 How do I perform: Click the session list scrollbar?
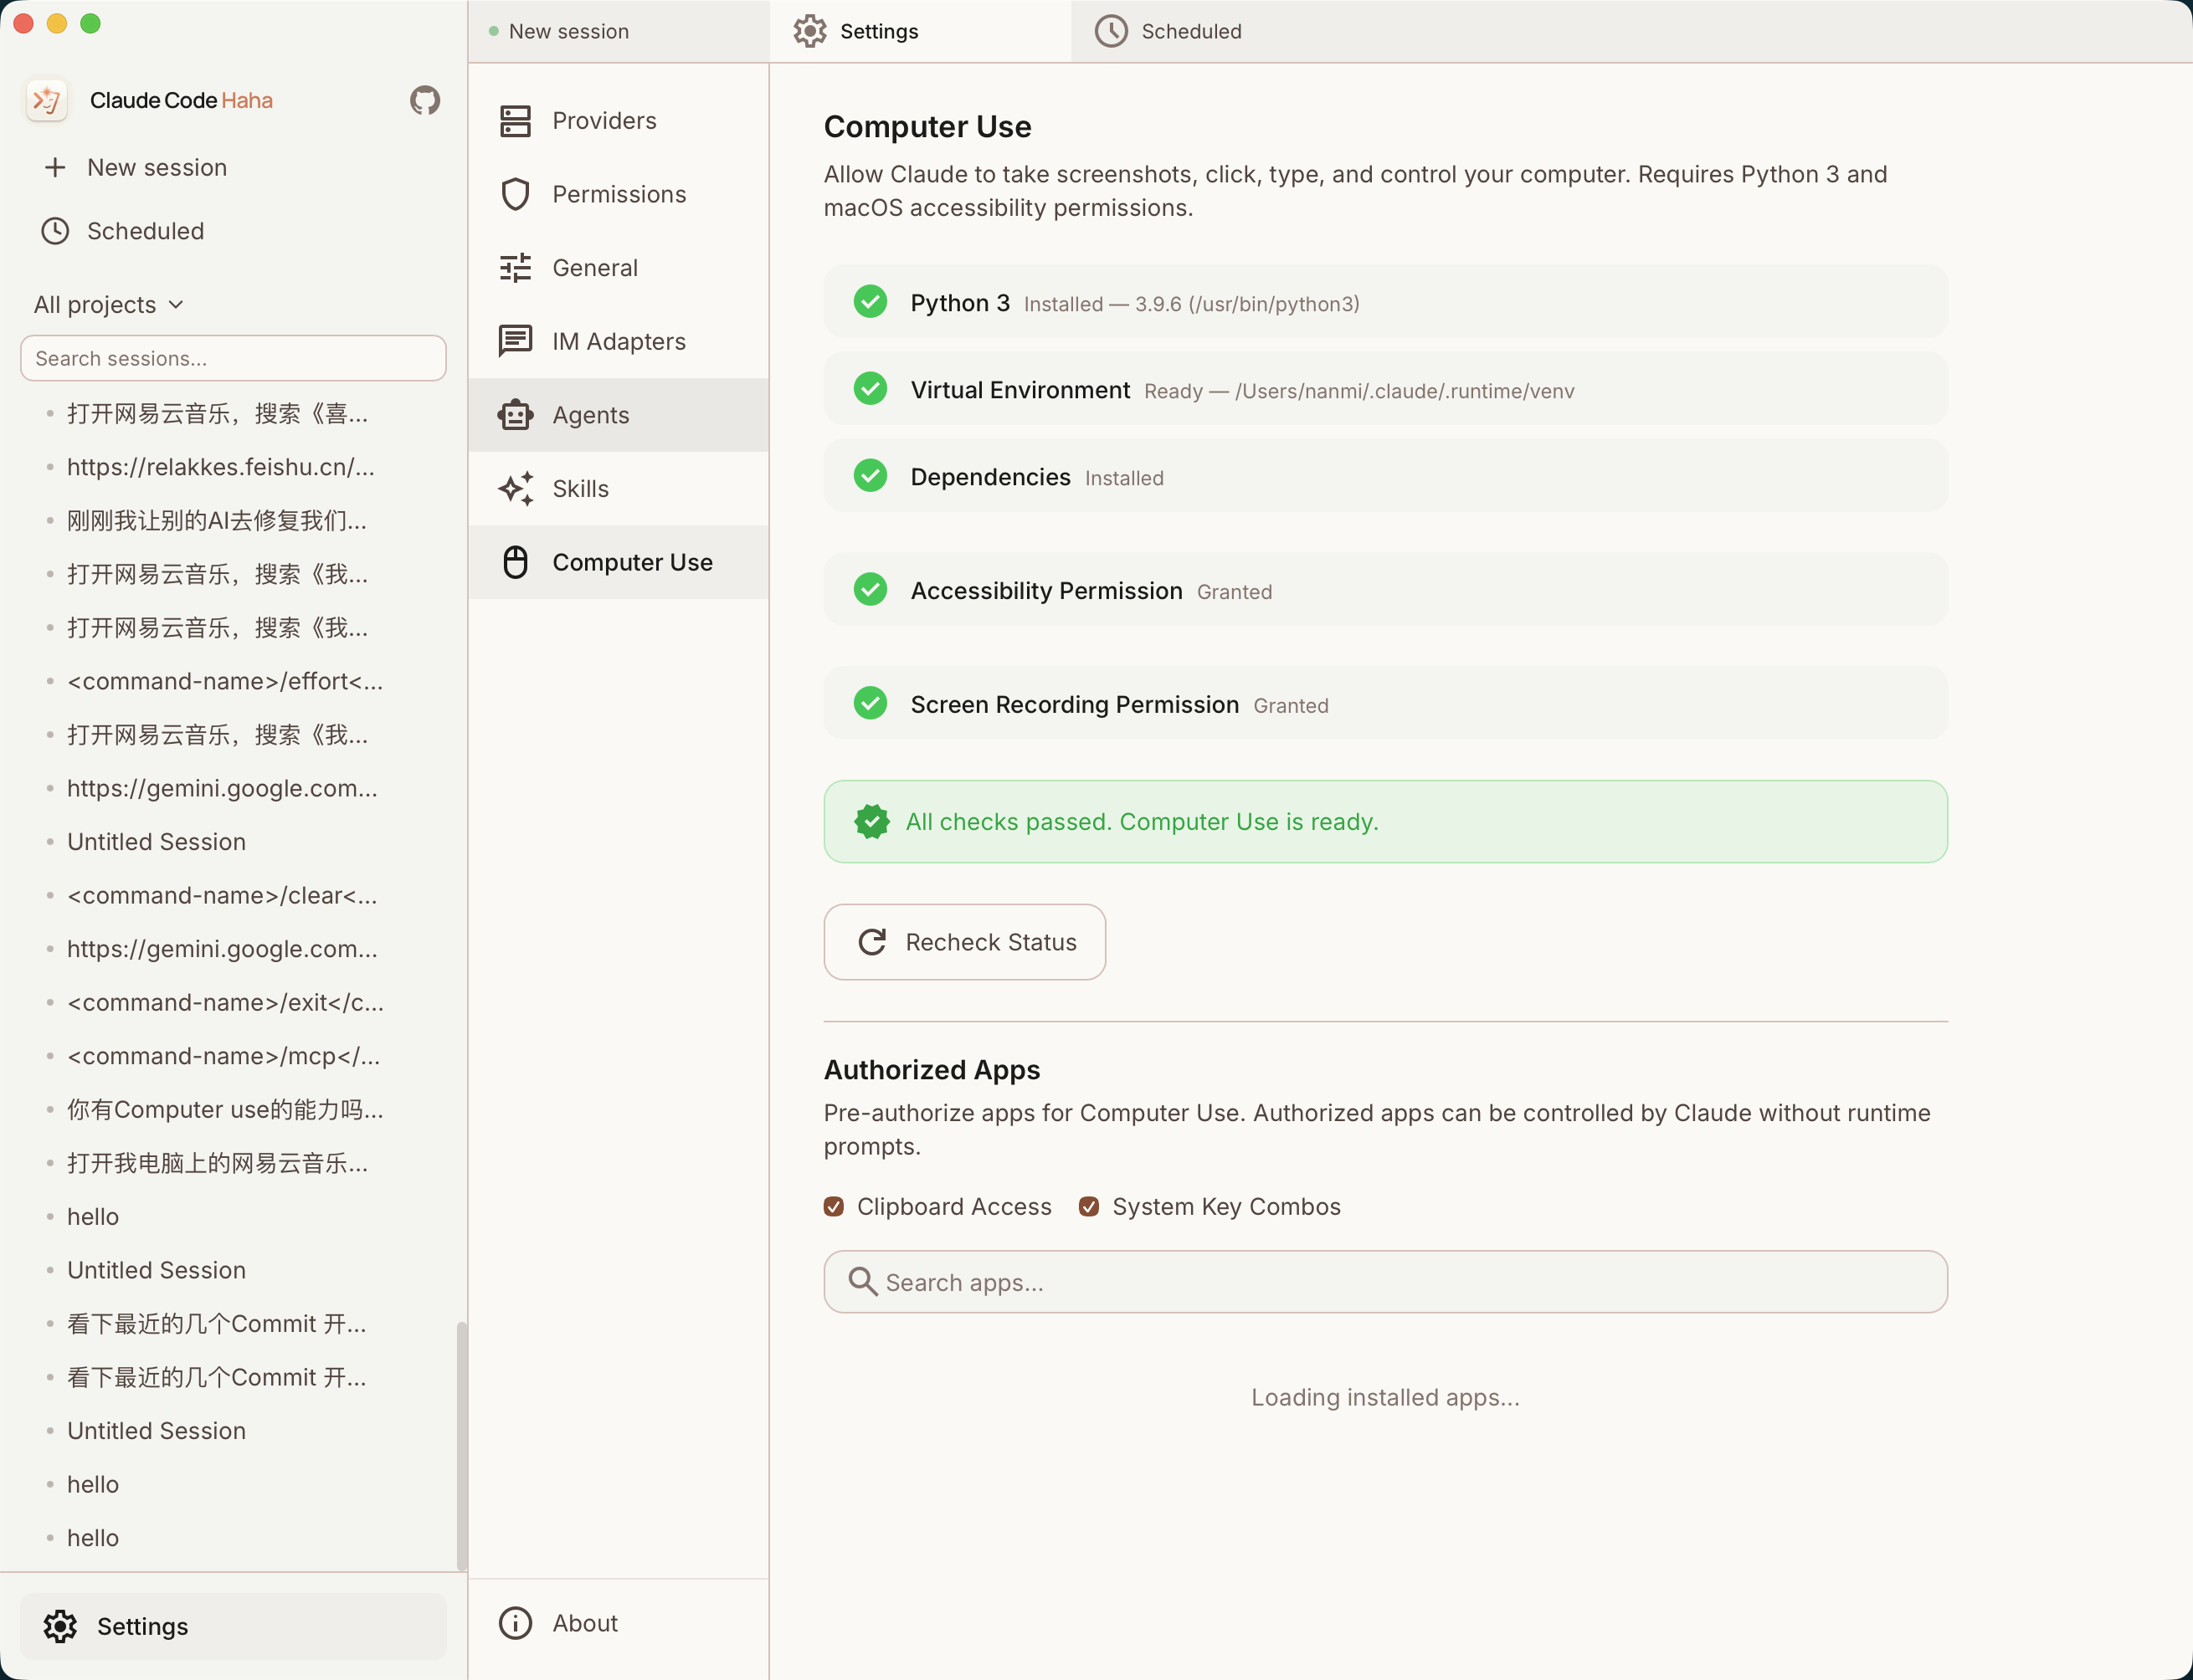tap(461, 1445)
